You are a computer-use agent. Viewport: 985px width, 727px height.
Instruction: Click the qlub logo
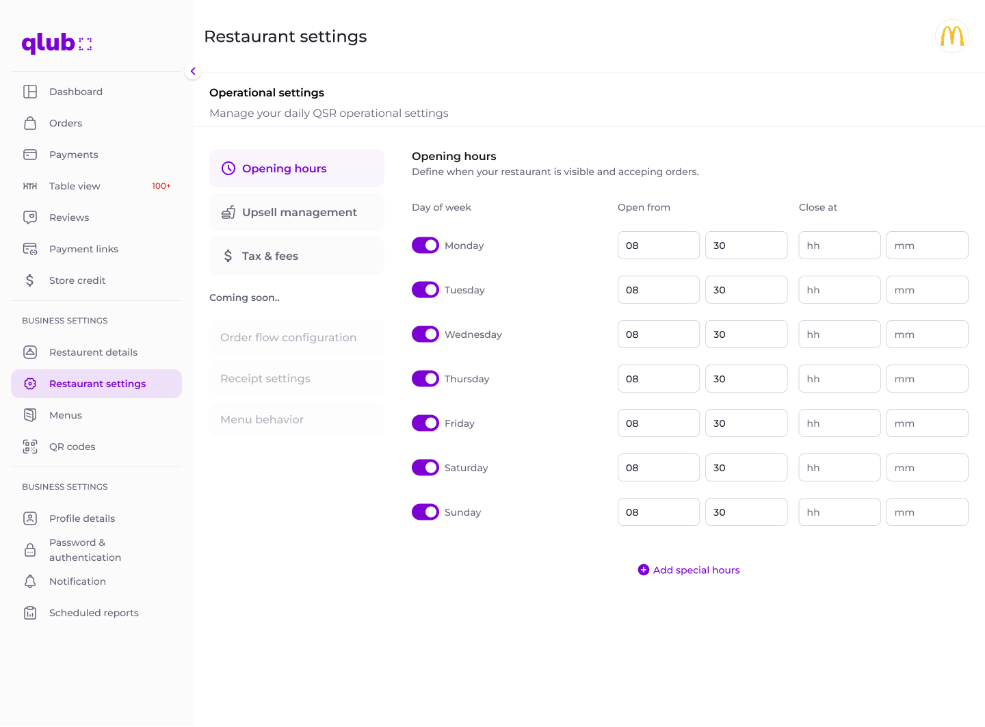(x=57, y=43)
